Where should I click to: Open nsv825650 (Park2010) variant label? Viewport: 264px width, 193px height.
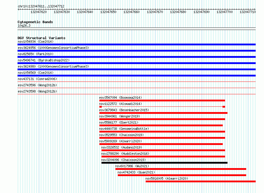(36, 54)
